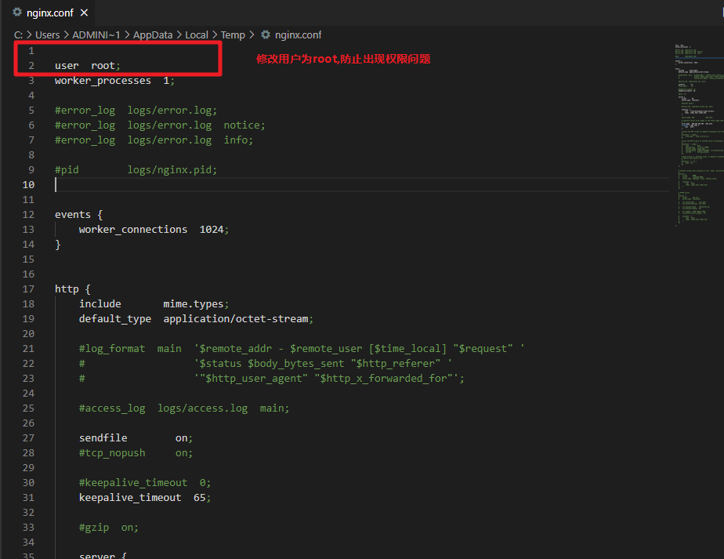
Task: Click '$status $body_bytes_sent' comment line
Action: pyautogui.click(x=266, y=364)
